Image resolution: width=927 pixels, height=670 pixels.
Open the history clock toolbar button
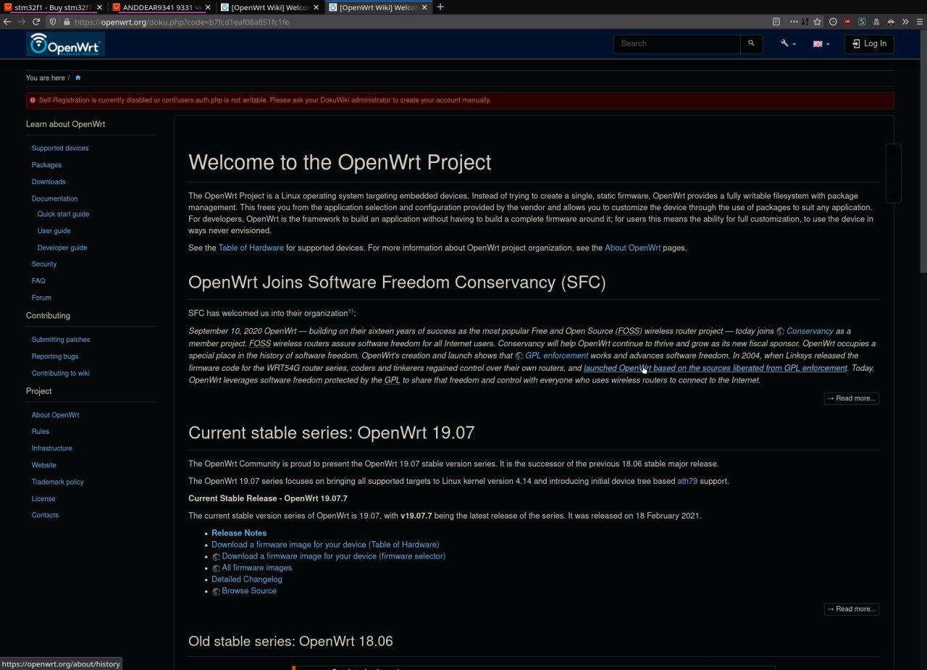[x=833, y=22]
